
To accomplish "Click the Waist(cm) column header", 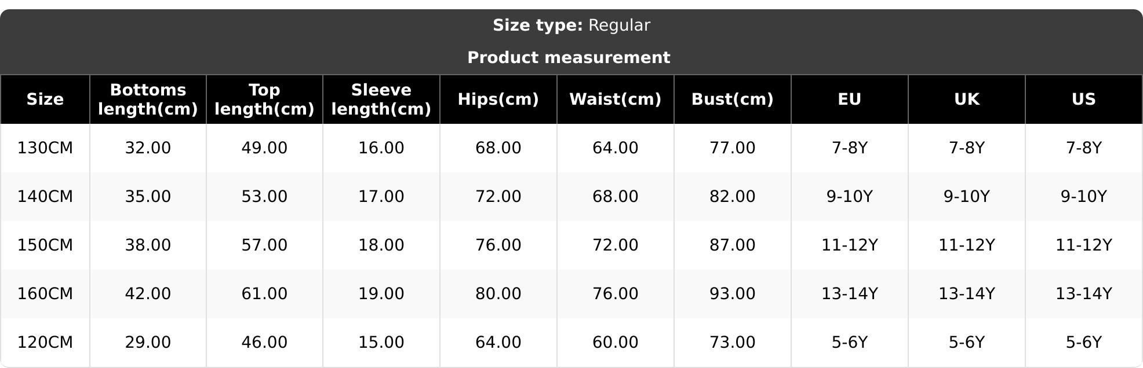I will (x=615, y=100).
